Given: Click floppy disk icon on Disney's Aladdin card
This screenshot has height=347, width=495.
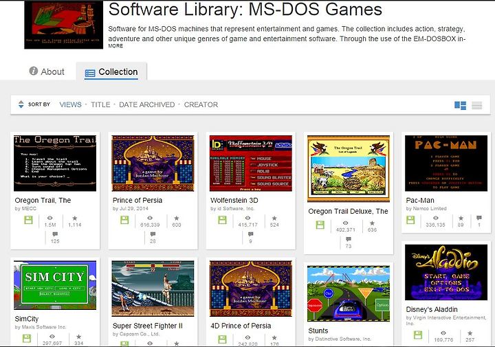Looking at the screenshot, I should coord(418,335).
